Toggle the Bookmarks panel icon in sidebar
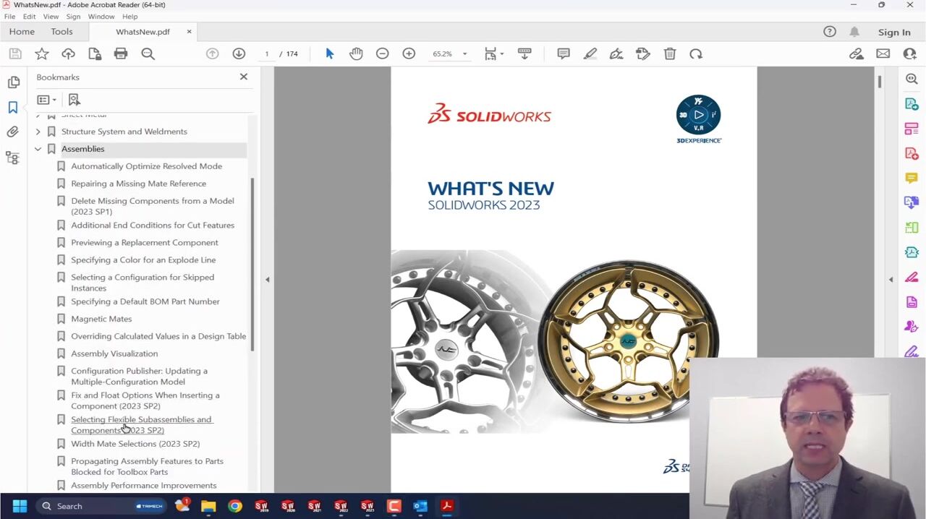The image size is (926, 519). point(12,107)
